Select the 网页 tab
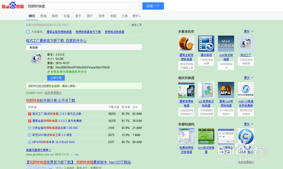Image resolution: width=283 pixels, height=169 pixels. click(32, 16)
